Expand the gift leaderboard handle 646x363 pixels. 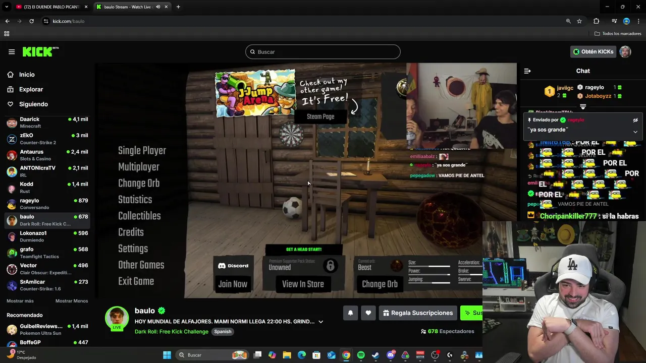tap(583, 107)
